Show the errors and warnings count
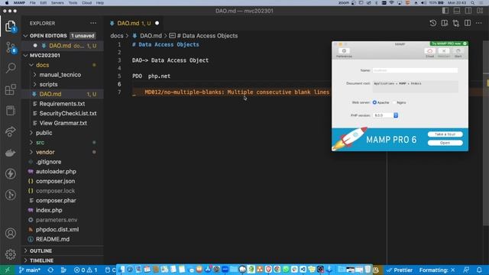 pyautogui.click(x=86, y=270)
